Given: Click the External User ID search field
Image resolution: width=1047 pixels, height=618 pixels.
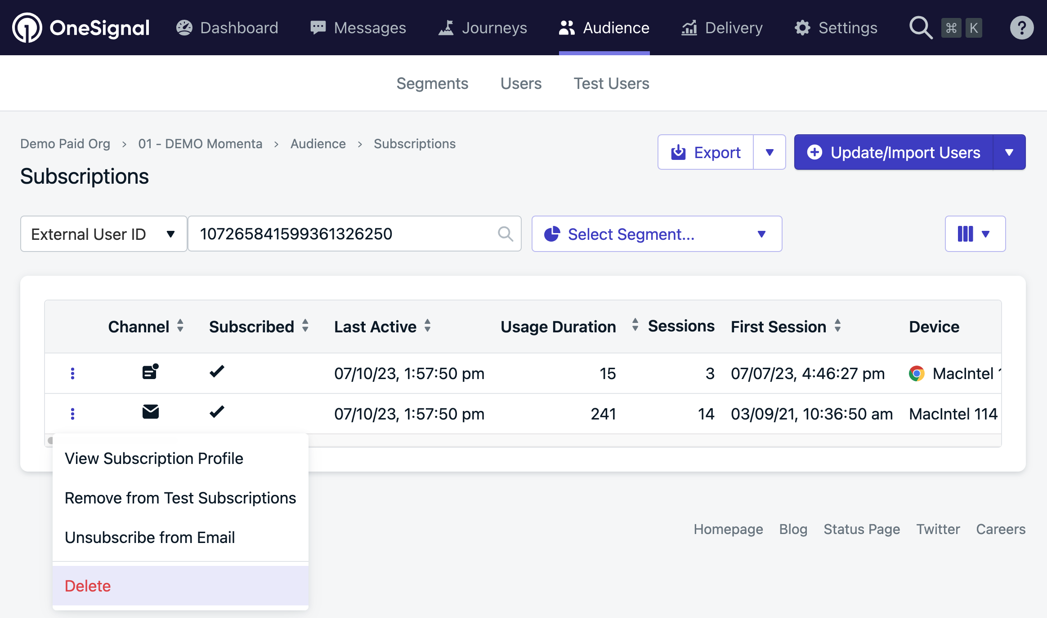Looking at the screenshot, I should [342, 234].
